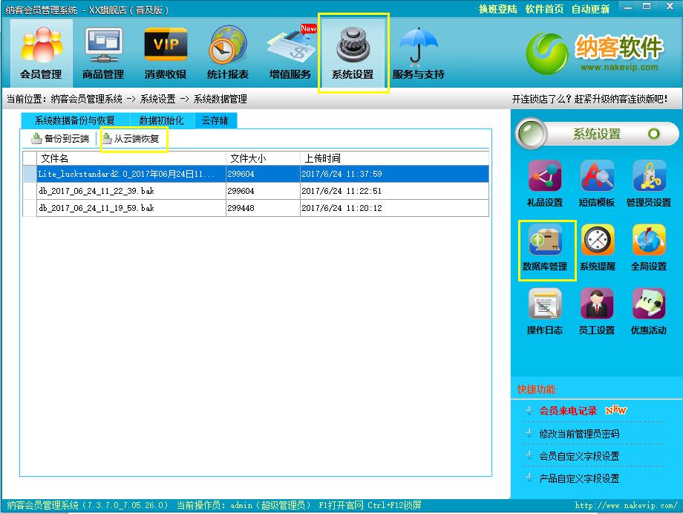Switch to 系统数据备份与恢复 tab
Image resolution: width=683 pixels, height=514 pixels.
[75, 120]
